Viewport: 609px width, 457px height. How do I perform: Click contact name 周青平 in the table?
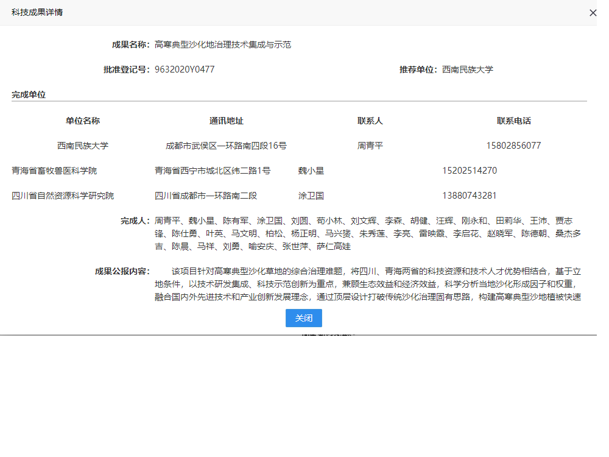click(x=370, y=146)
